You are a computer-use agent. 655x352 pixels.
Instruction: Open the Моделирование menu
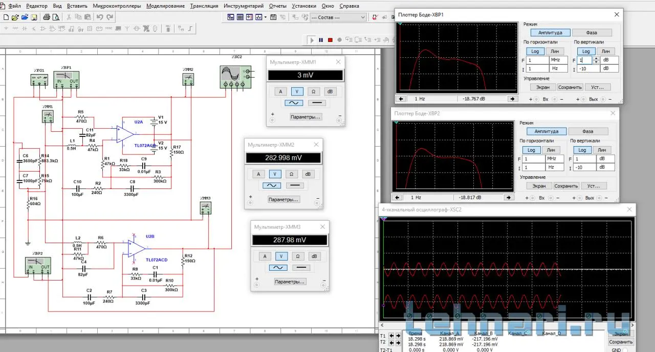pos(165,6)
